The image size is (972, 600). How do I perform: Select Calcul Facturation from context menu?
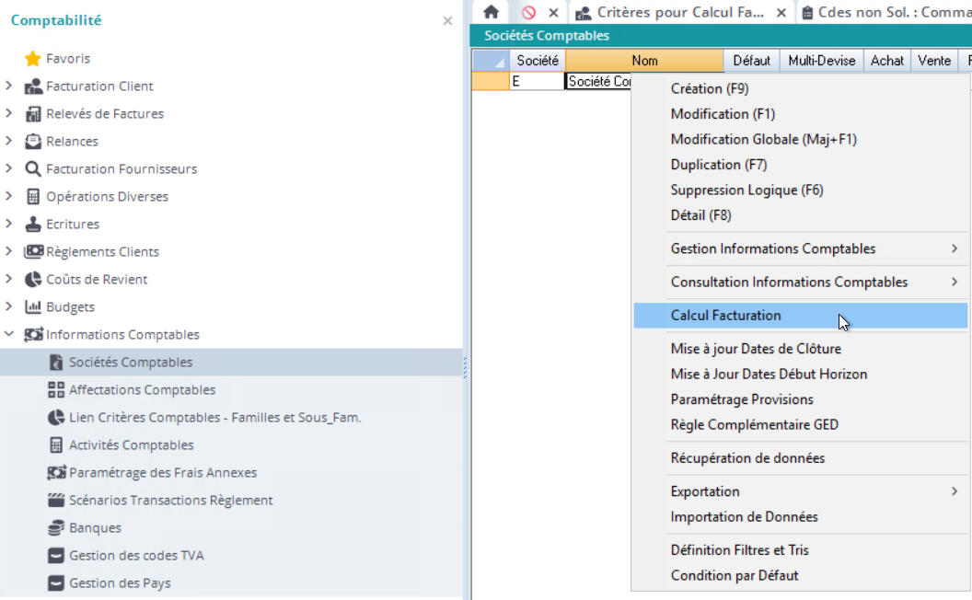(725, 316)
